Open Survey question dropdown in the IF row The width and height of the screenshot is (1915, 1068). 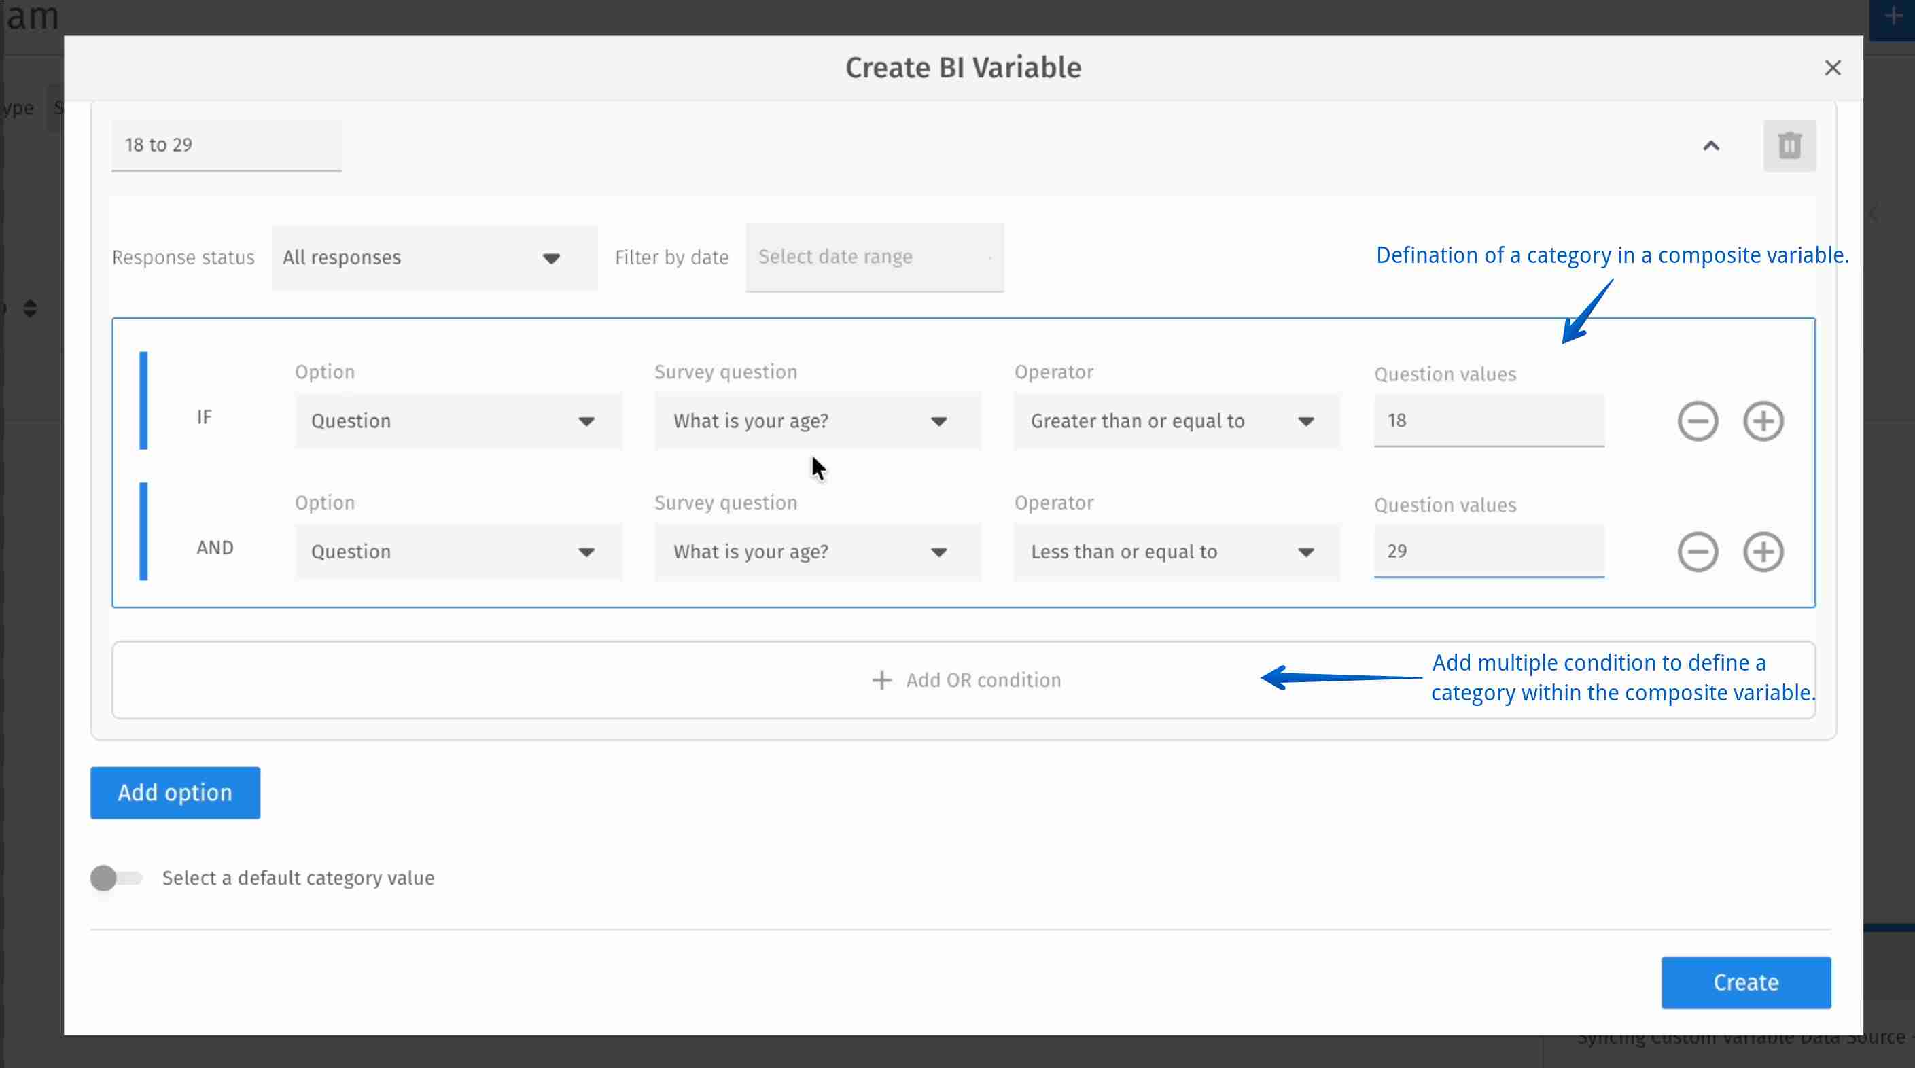pos(817,421)
